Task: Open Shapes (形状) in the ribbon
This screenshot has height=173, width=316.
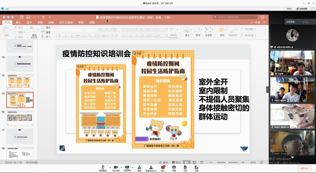Action: (x=198, y=30)
